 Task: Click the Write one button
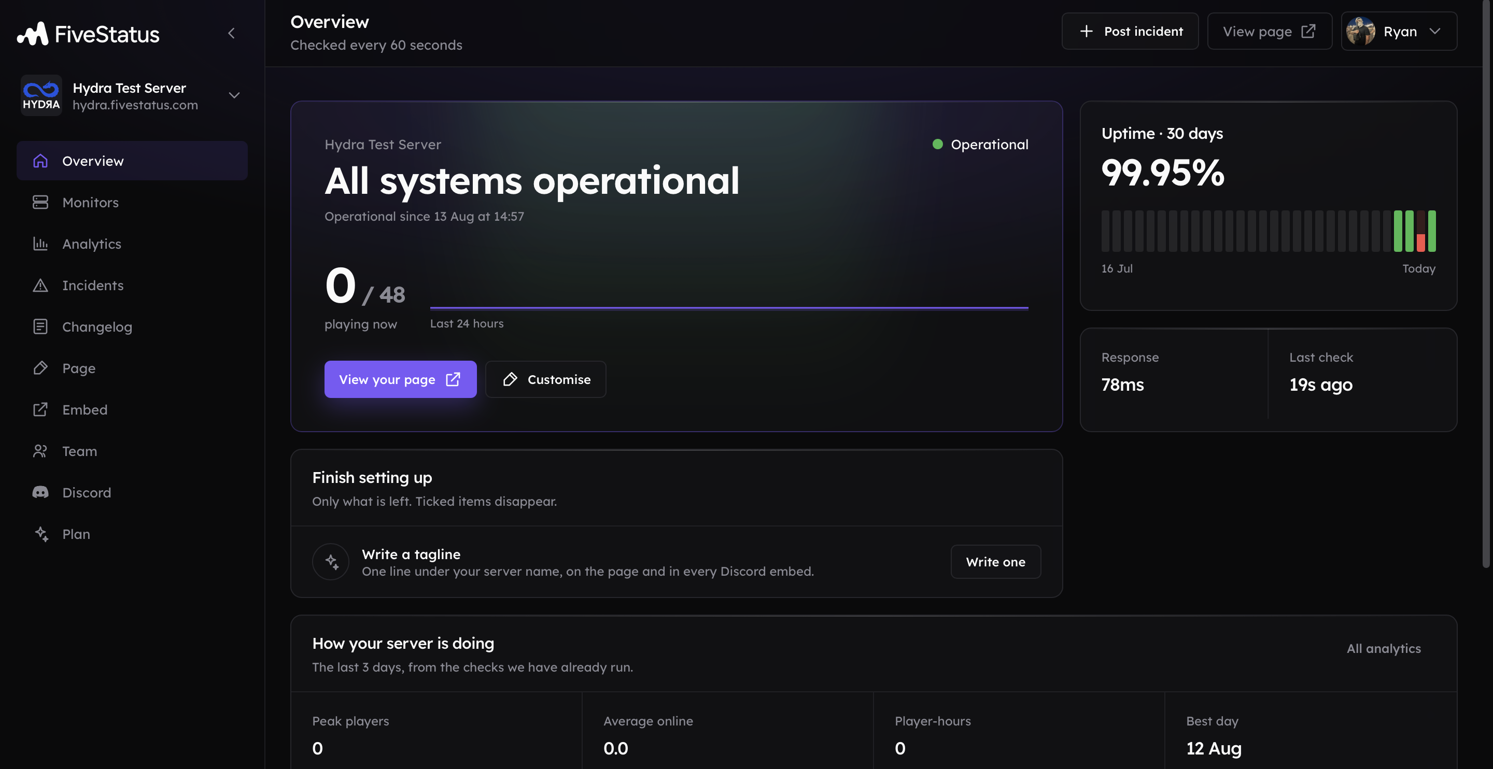(x=996, y=562)
